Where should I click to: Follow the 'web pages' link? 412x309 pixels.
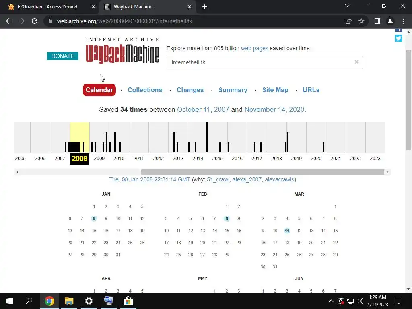254,48
